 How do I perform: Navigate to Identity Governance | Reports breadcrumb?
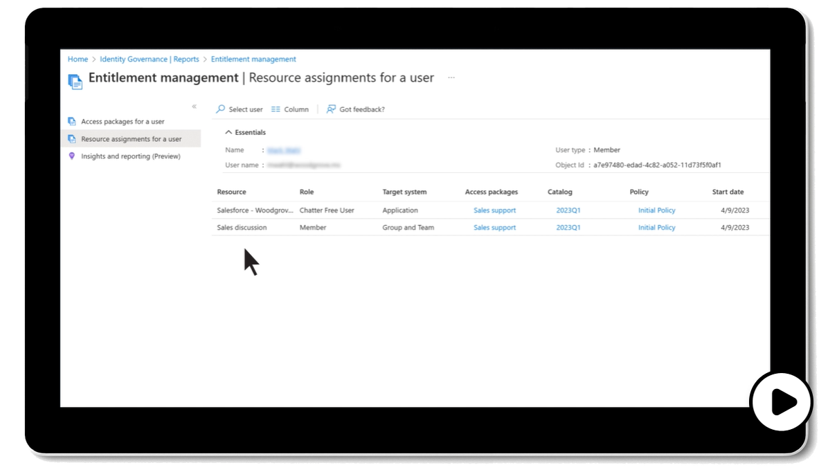click(149, 60)
